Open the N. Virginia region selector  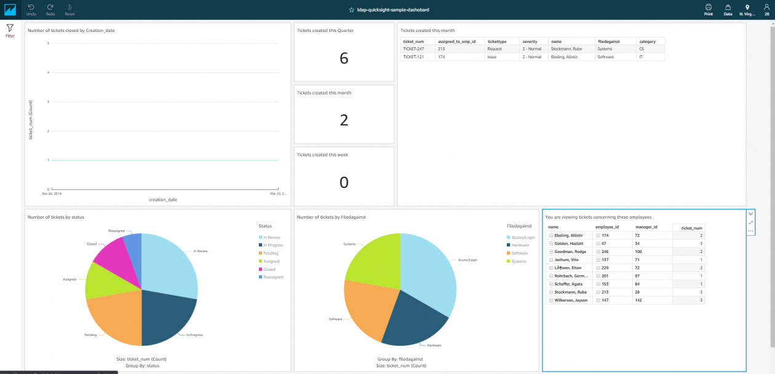pos(747,9)
